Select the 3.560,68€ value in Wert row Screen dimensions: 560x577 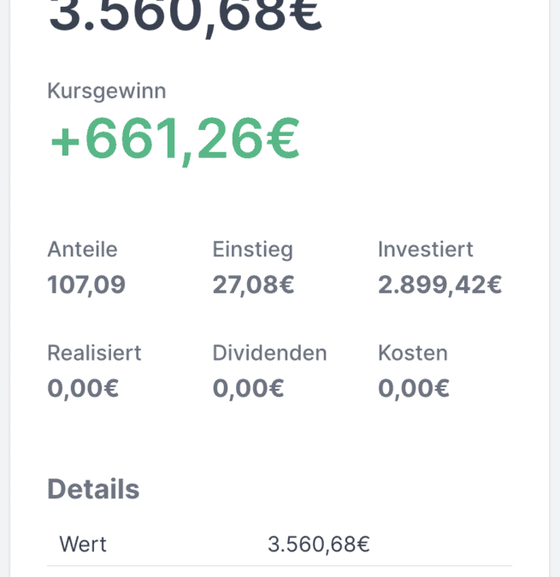[x=319, y=545]
